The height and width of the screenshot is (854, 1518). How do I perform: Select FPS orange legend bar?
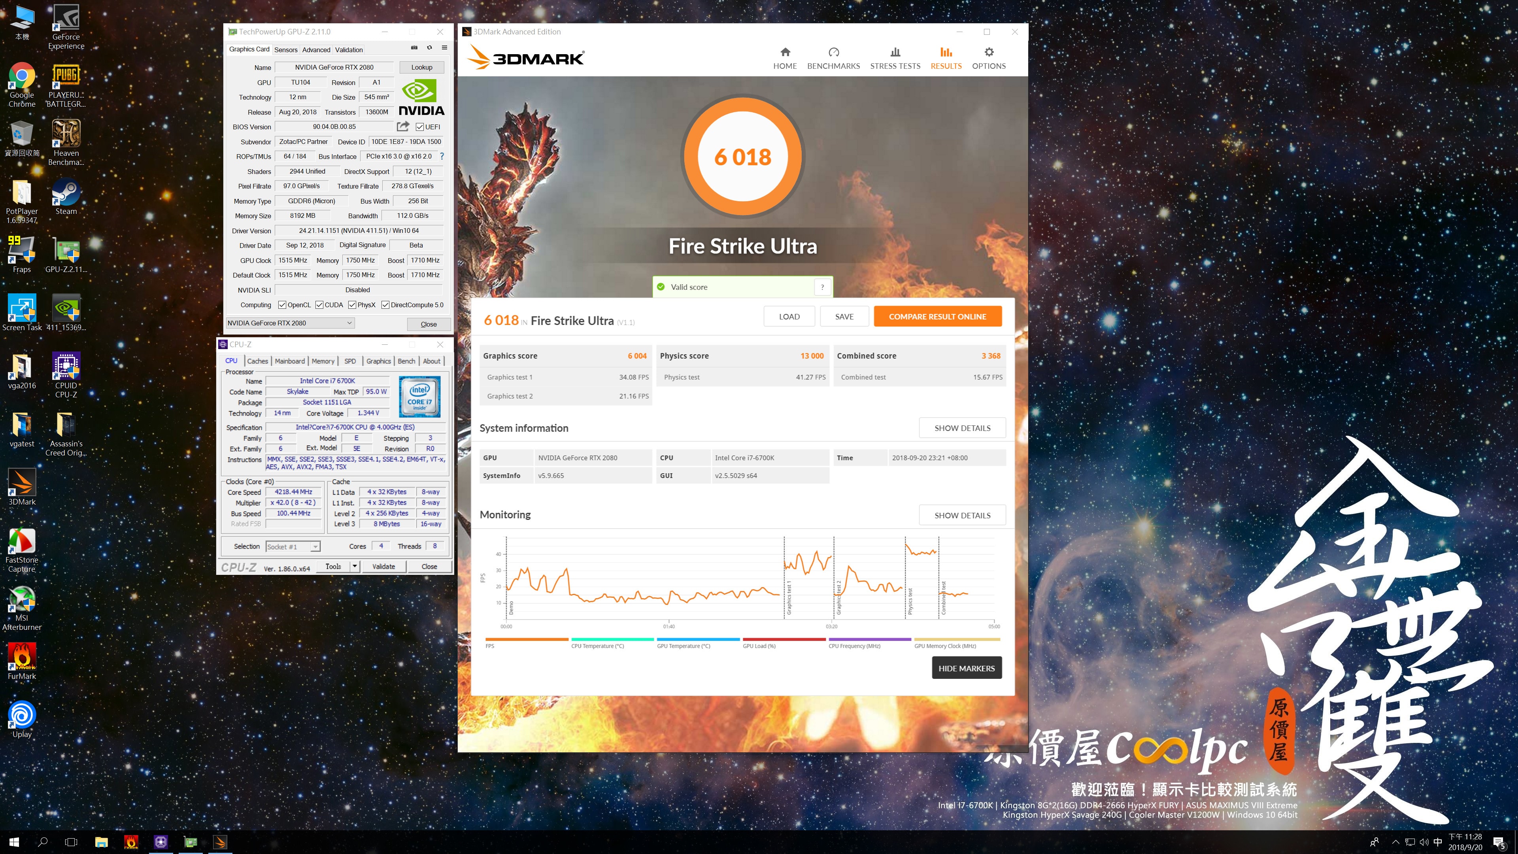pyautogui.click(x=527, y=639)
